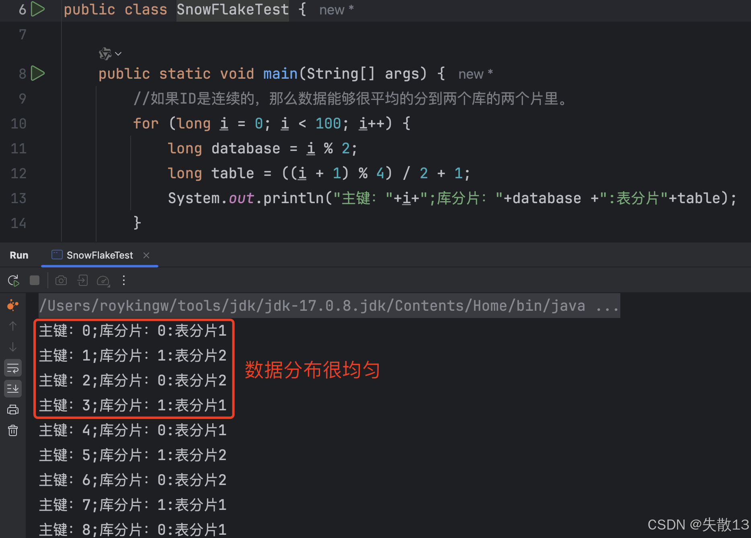Click the 'new *' author hint after main

coord(476,74)
